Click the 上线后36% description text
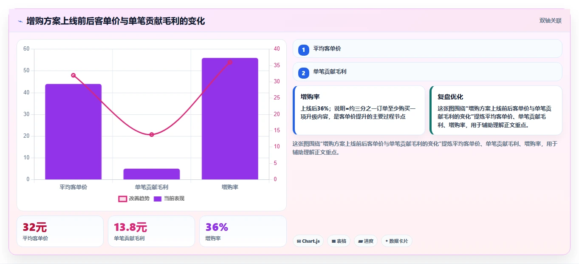Screen dimensions: 579x264 coord(358,113)
